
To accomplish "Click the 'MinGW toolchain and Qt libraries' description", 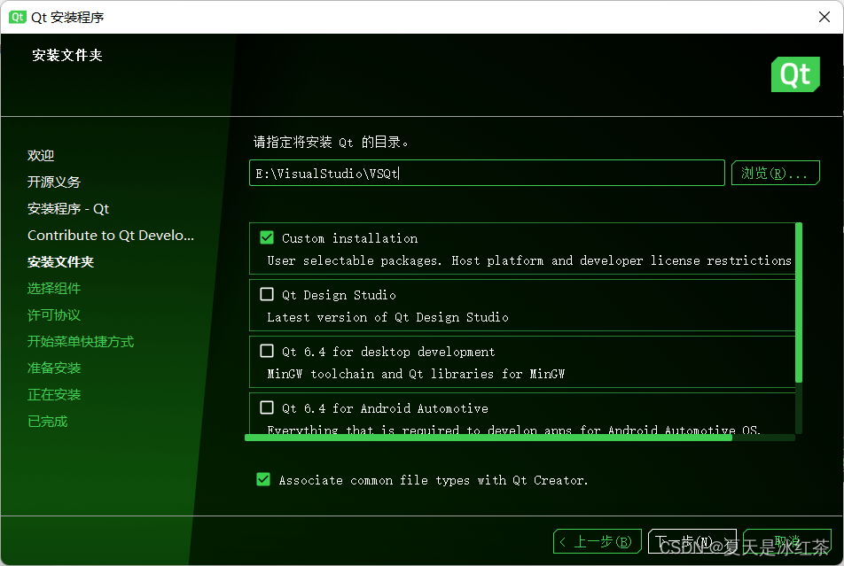I will pos(416,374).
